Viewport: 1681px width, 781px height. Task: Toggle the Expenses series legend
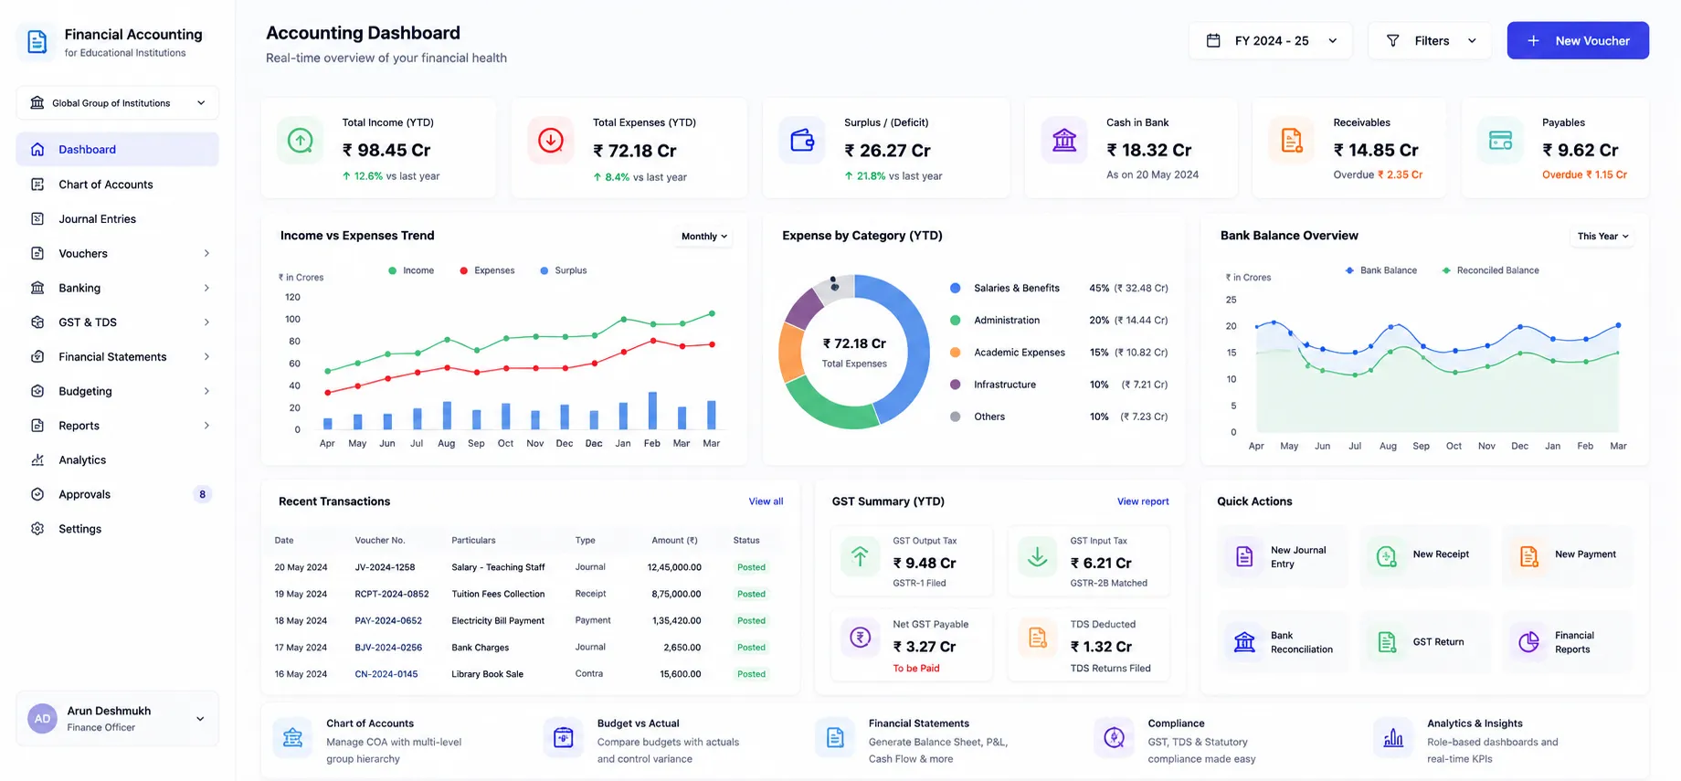click(487, 270)
